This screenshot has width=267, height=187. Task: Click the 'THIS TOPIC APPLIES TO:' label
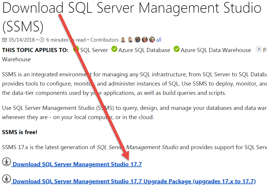[x=35, y=50]
